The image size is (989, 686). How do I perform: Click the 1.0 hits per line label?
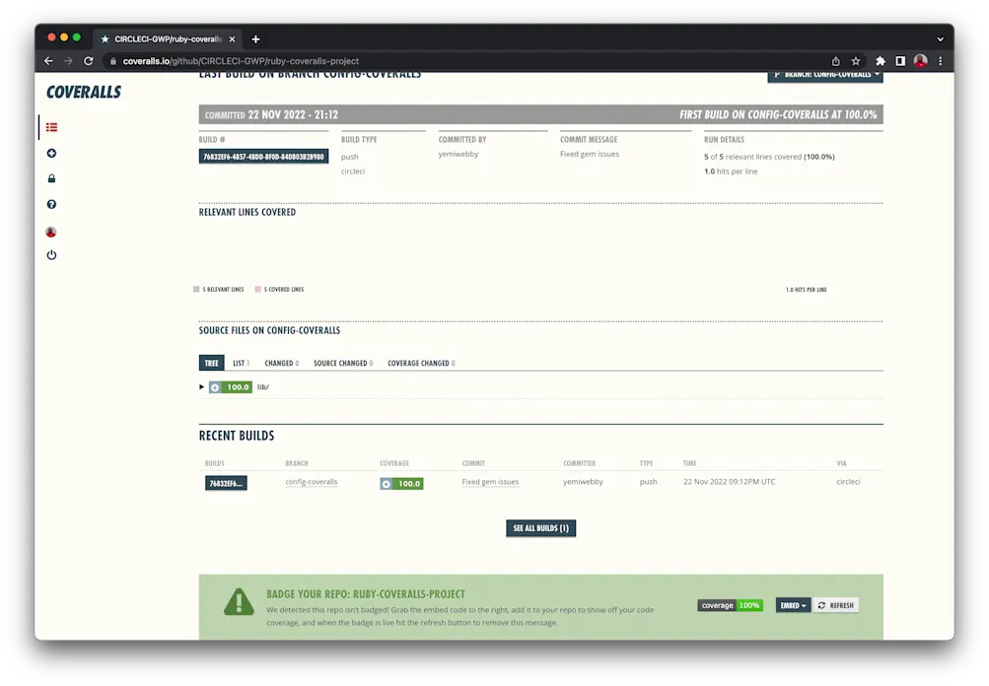pyautogui.click(x=806, y=290)
